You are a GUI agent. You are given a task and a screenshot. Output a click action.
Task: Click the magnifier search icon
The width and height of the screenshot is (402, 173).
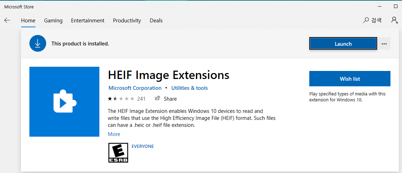(x=366, y=20)
